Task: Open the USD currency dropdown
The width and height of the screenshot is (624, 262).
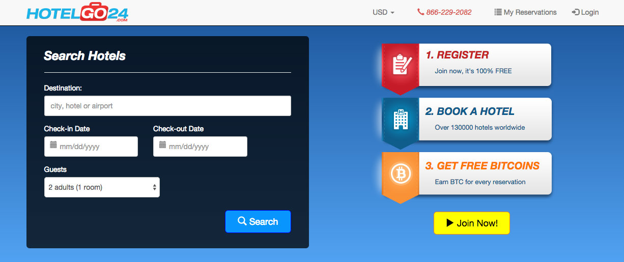Action: click(383, 12)
